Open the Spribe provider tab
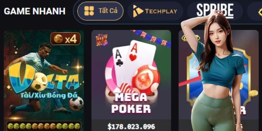 point(215,11)
